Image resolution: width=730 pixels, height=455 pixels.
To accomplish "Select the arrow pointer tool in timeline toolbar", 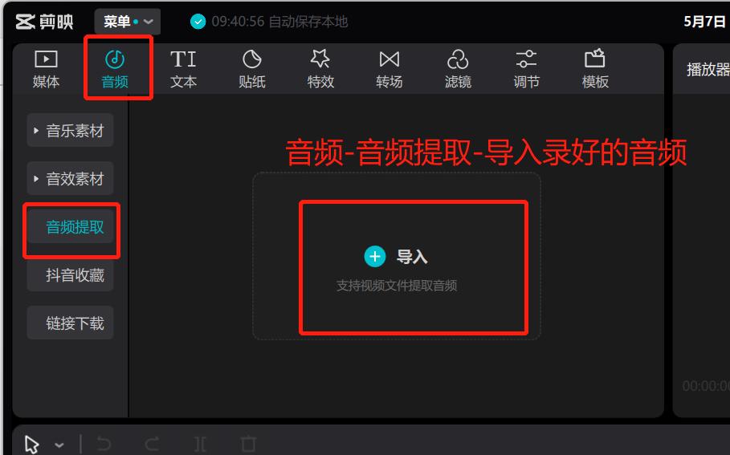I will tap(31, 445).
